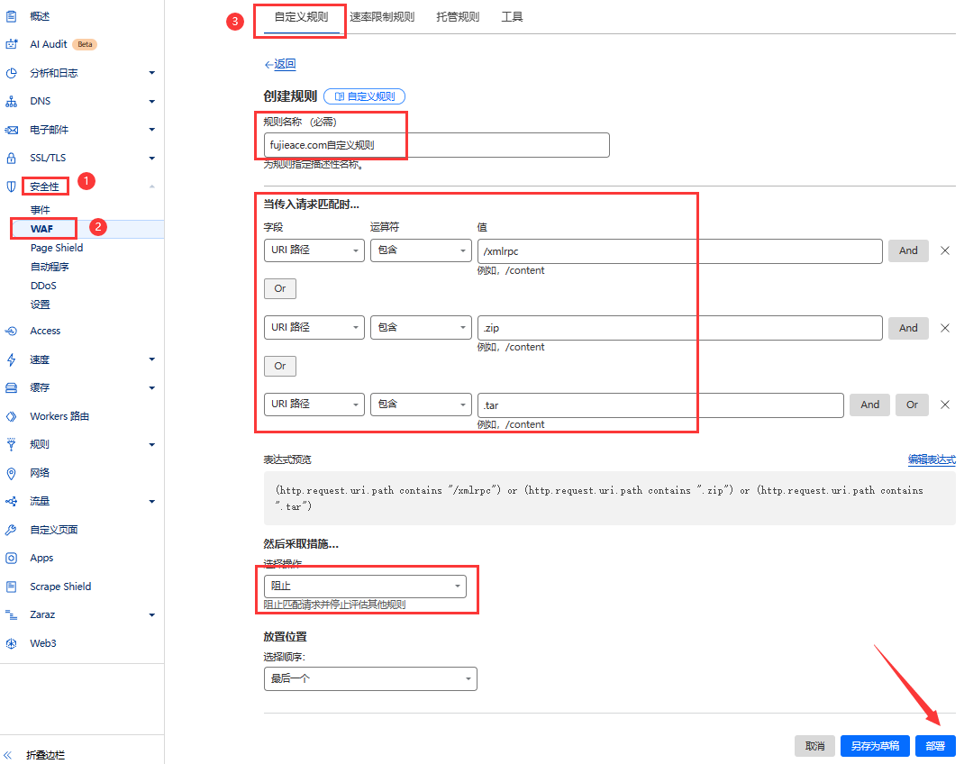Image resolution: width=964 pixels, height=764 pixels.
Task: Click Or button in the .tar row
Action: tap(912, 405)
